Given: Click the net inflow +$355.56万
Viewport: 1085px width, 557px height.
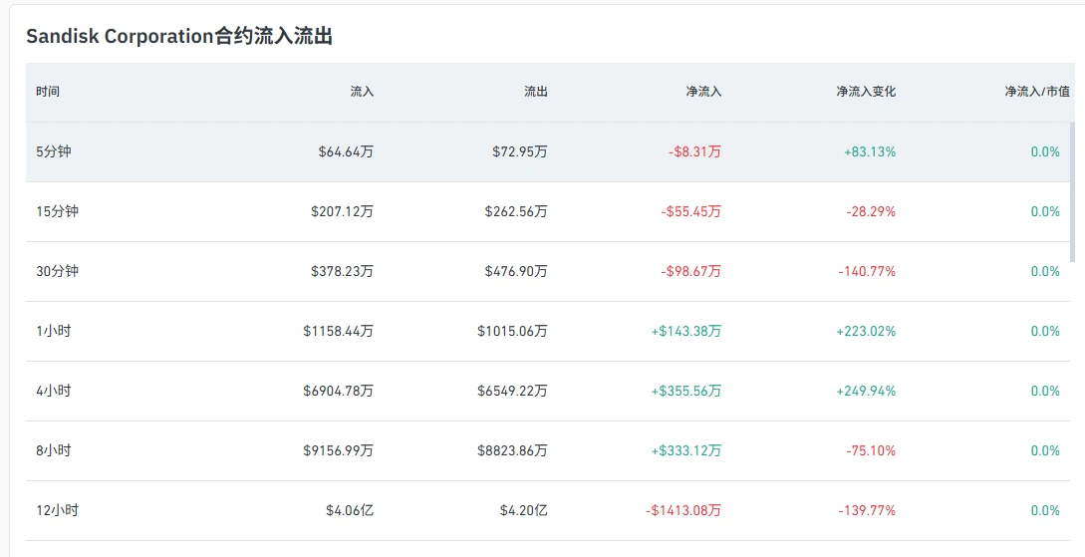Looking at the screenshot, I should 686,391.
